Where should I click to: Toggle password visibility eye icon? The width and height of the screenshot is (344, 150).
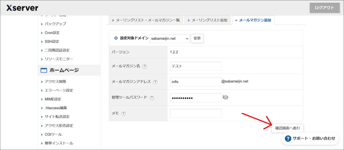click(225, 97)
